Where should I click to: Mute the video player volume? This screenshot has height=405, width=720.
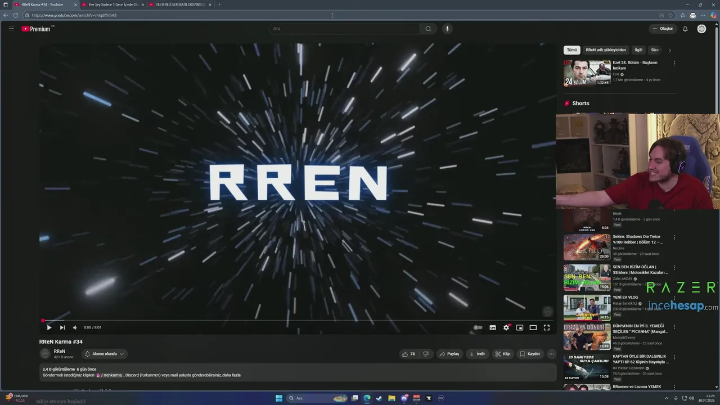[75, 327]
